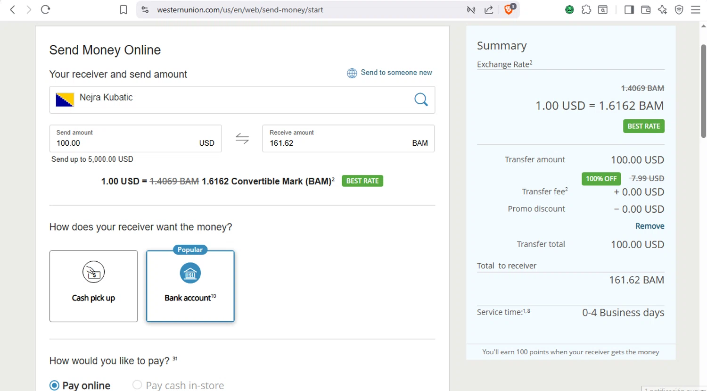Click the search tab extension icon
This screenshot has height=391, width=707.
pos(603,9)
